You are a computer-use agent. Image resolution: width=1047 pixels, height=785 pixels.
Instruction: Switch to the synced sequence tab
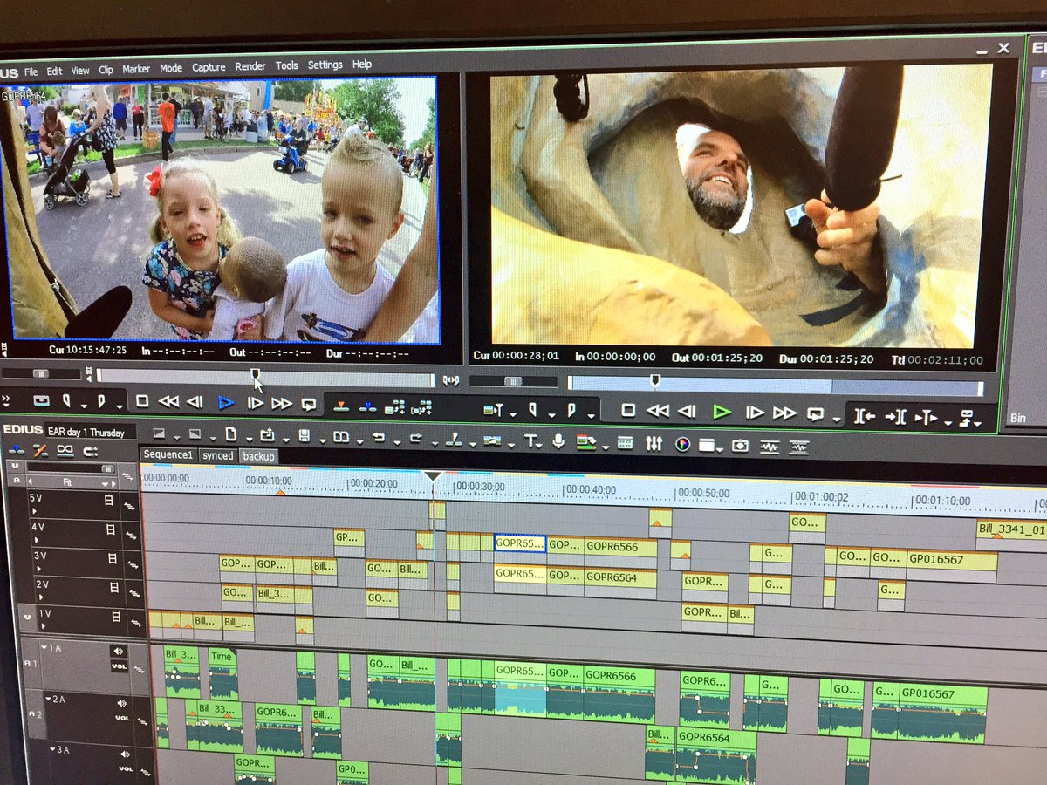[217, 456]
